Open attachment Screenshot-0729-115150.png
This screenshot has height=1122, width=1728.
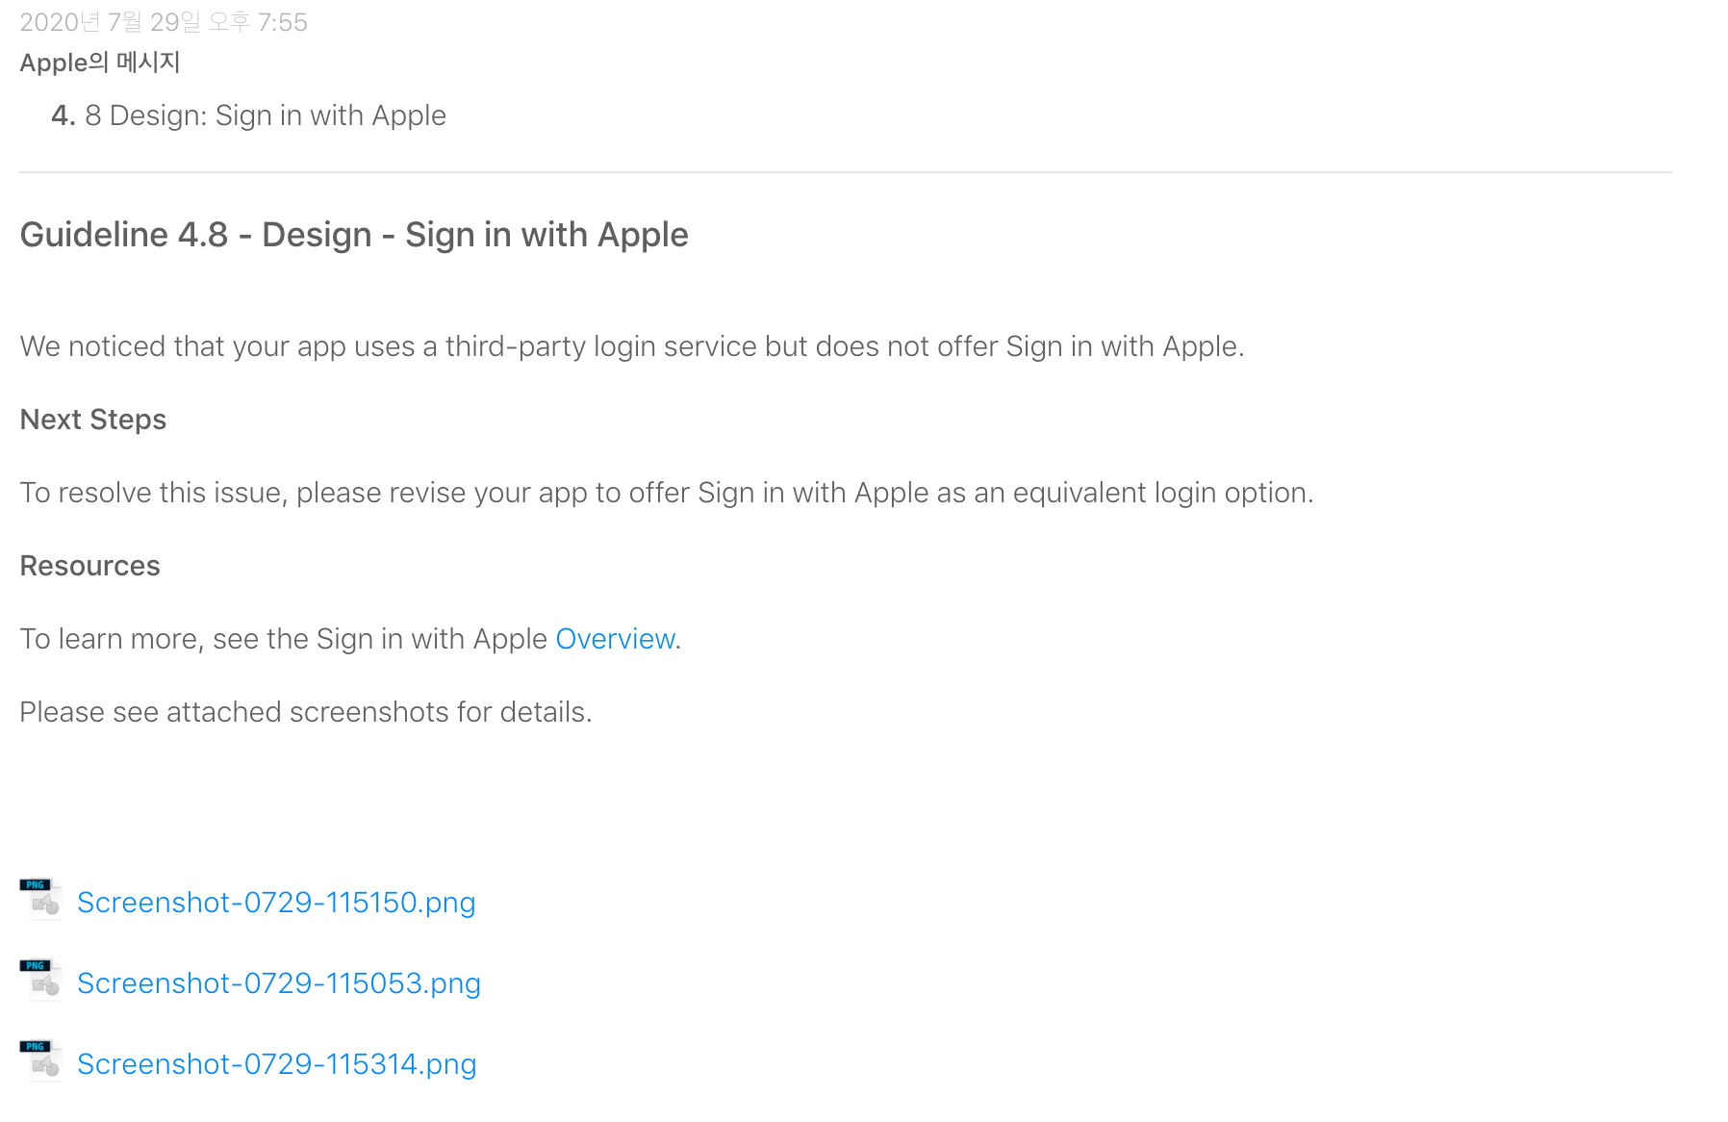click(x=276, y=903)
